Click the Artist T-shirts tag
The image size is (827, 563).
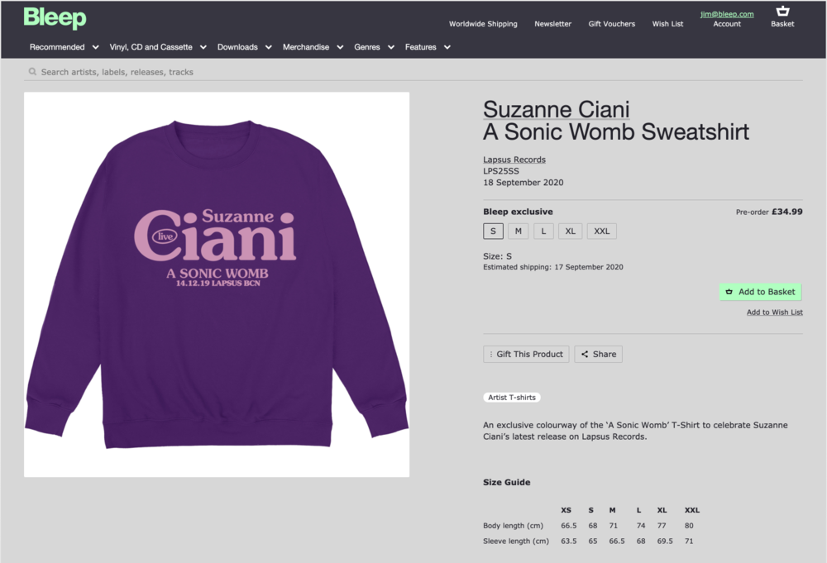512,398
